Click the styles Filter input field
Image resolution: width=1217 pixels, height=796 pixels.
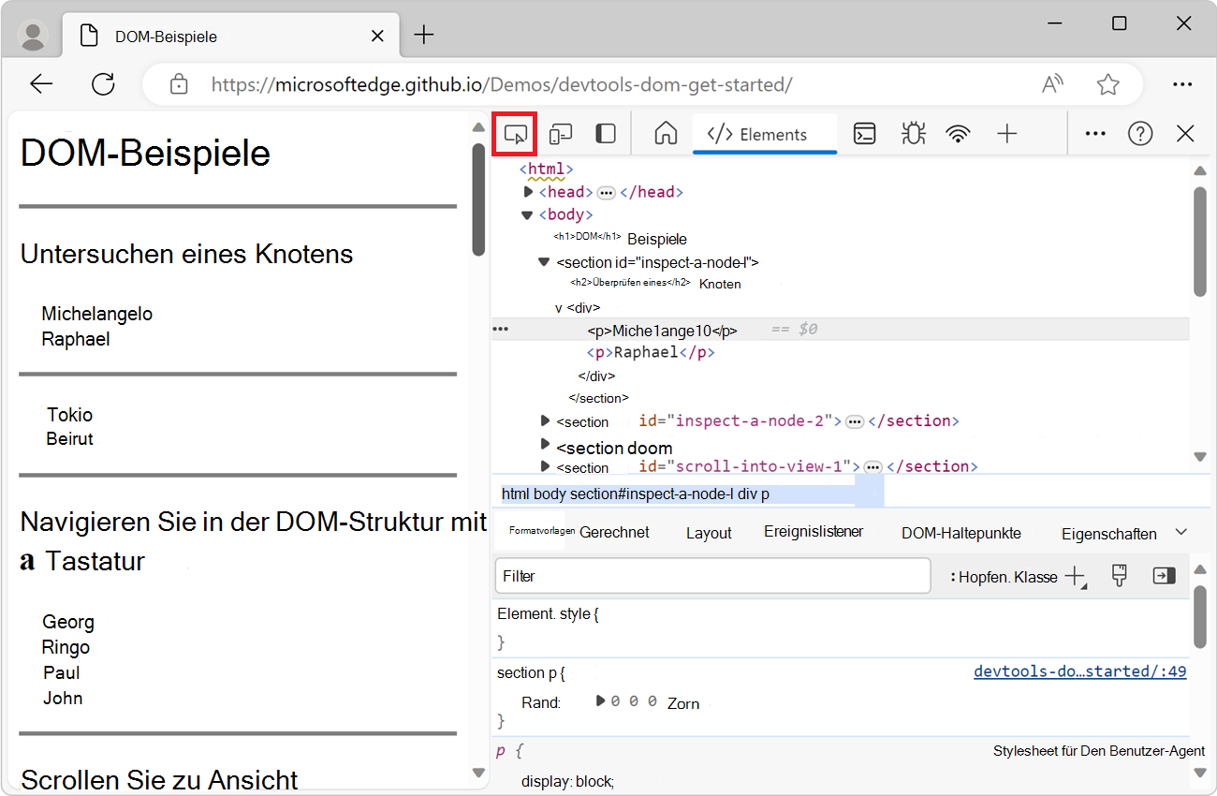pos(711,576)
